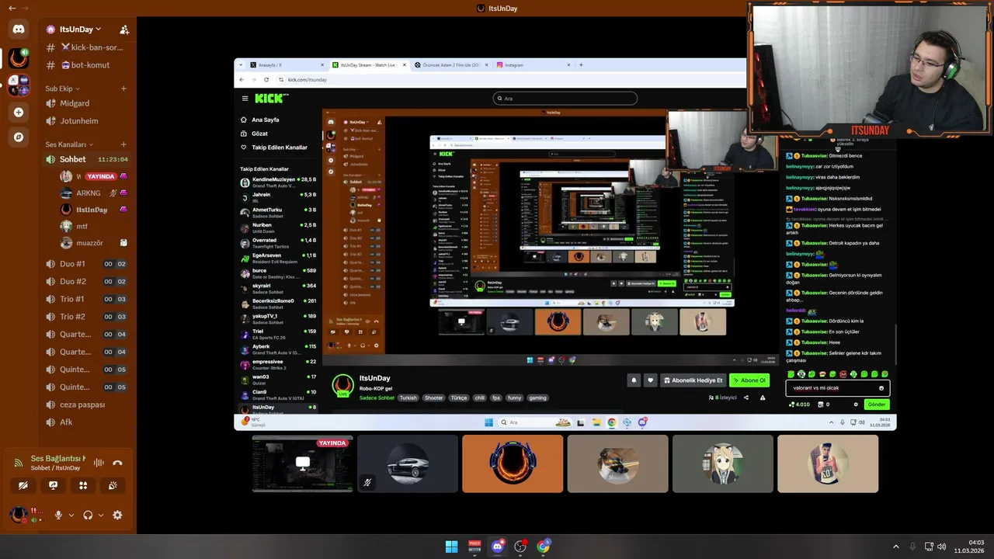Screen dimensions: 994x559
Task: Open Takip Edilen Kanallar in Kick sidebar
Action: (273, 148)
